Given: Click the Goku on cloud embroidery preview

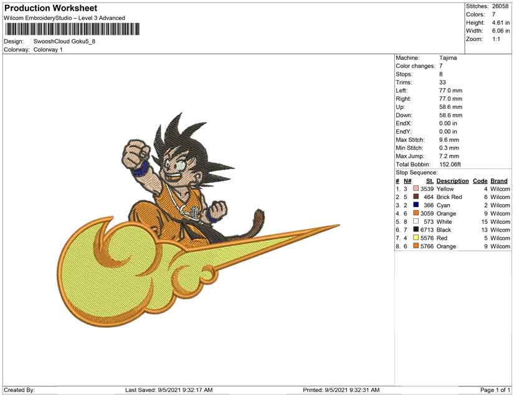Looking at the screenshot, I should [x=198, y=220].
